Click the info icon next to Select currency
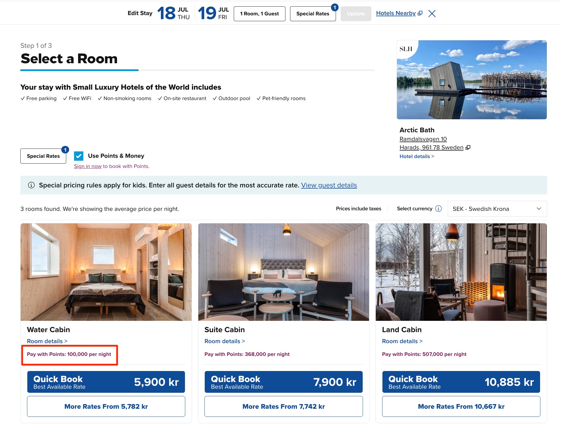561x427 pixels. [x=438, y=209]
